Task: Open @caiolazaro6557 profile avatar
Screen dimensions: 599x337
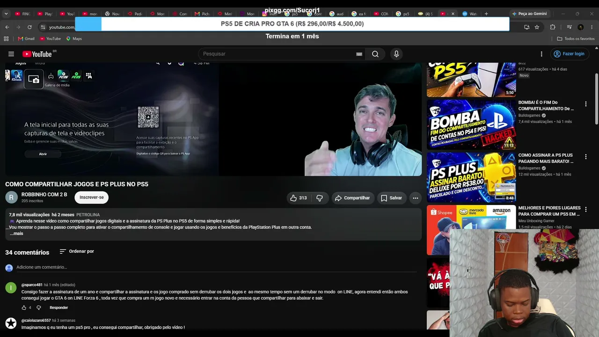Action: pyautogui.click(x=11, y=323)
